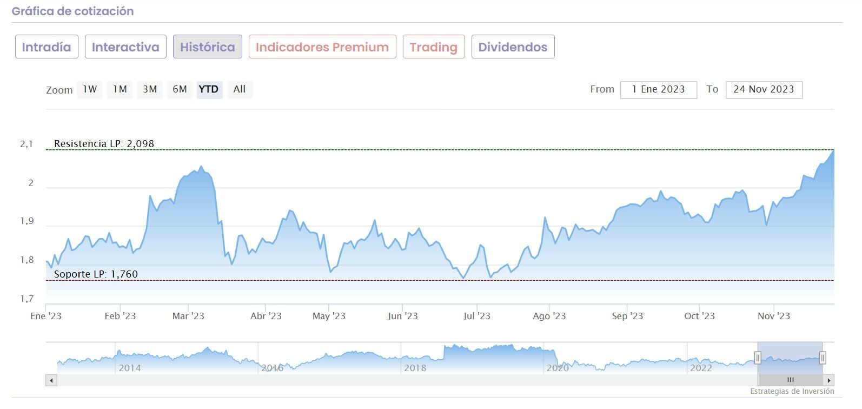The height and width of the screenshot is (409, 862).
Task: Open the Intradía chart tab
Action: pos(47,47)
